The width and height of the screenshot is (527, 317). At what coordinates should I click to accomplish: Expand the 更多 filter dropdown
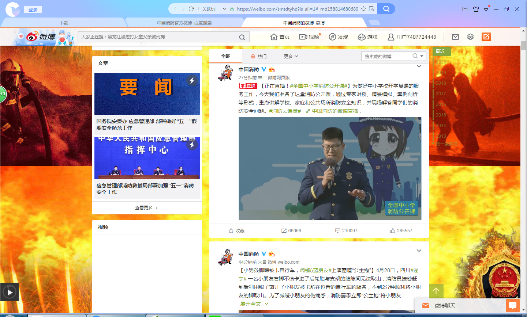(x=291, y=56)
